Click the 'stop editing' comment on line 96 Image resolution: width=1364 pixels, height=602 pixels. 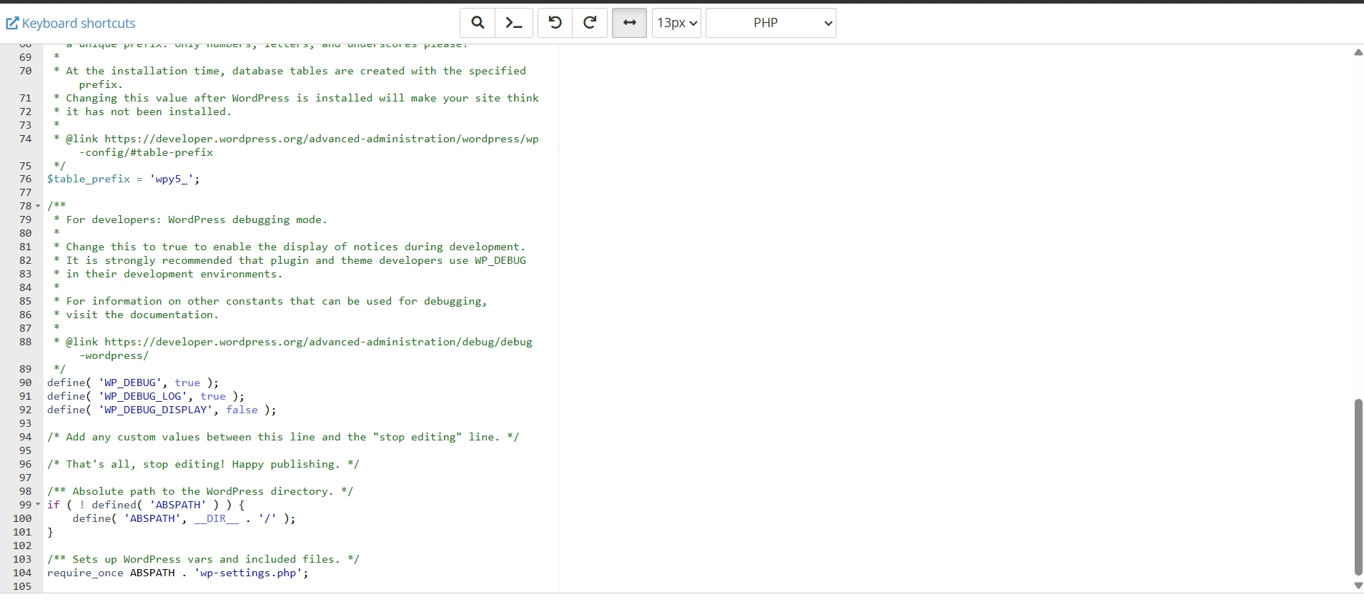(x=203, y=464)
